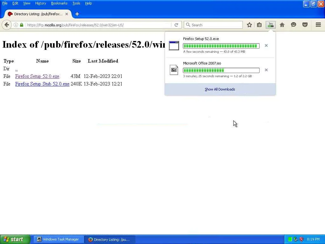Open the Windows start menu
Image resolution: width=325 pixels, height=244 pixels.
coord(15,240)
